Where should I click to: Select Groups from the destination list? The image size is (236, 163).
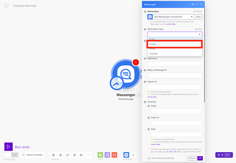click(175, 44)
